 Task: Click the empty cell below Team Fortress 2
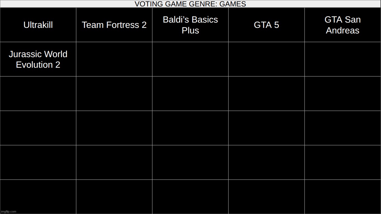tap(114, 59)
